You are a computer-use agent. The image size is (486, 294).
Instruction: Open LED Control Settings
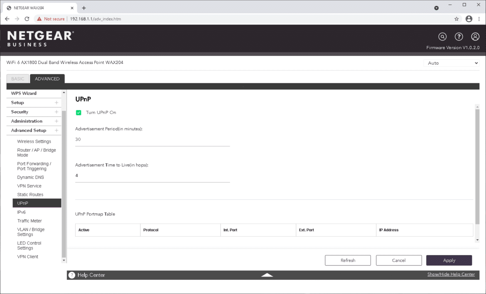point(29,245)
